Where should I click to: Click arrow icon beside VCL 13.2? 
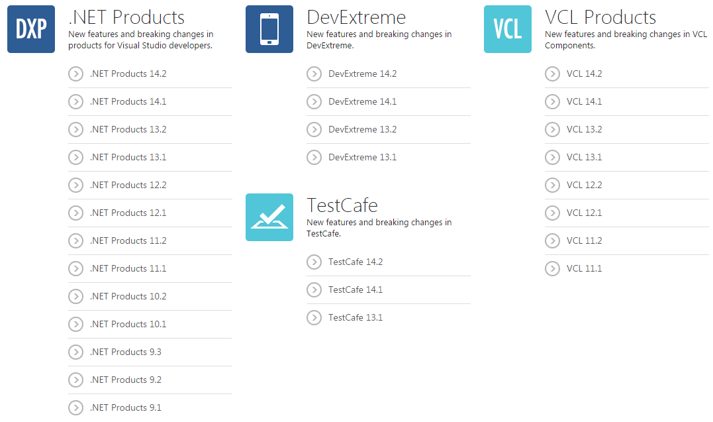click(x=552, y=129)
